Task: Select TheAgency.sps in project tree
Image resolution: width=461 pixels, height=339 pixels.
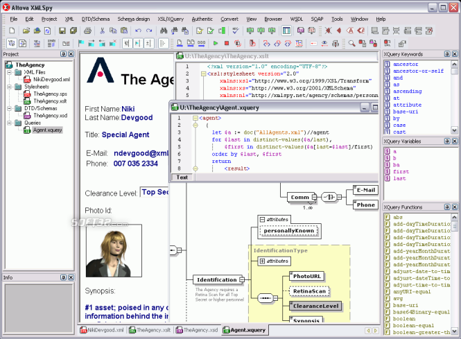Action: (x=50, y=94)
